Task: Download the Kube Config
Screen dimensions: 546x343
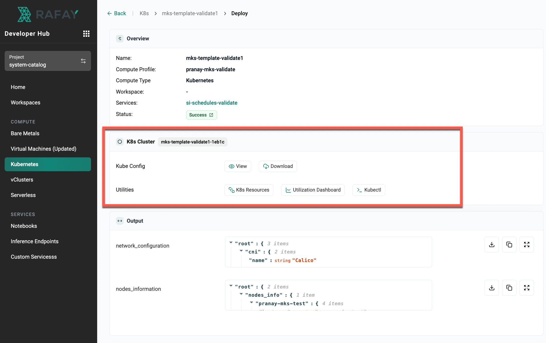Action: coord(278,166)
